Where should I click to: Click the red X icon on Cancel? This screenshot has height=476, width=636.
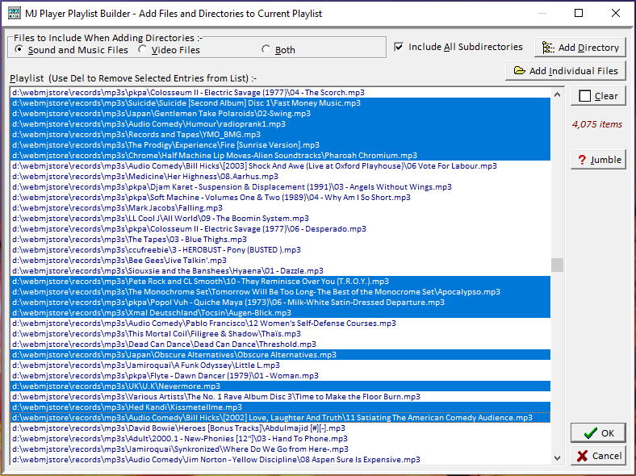click(x=583, y=456)
